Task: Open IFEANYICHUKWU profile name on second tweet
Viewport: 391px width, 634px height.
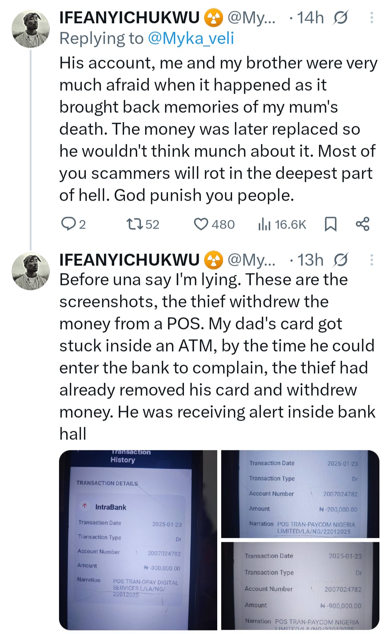Action: [x=129, y=260]
